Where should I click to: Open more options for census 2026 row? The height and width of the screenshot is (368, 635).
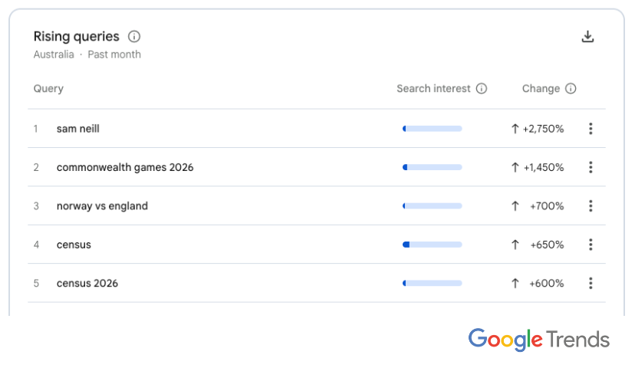coord(591,283)
